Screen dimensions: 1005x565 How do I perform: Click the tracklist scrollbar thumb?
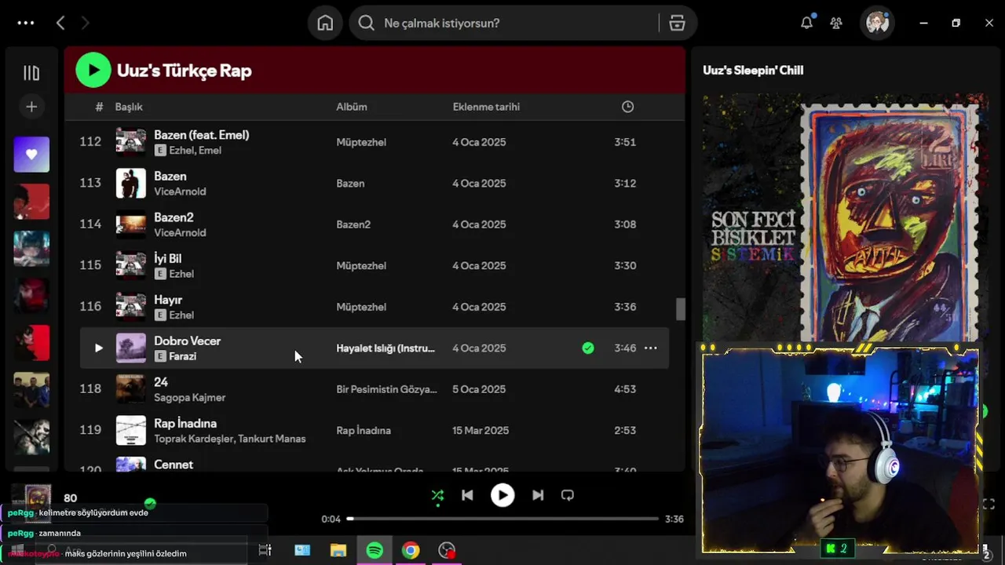coord(681,309)
